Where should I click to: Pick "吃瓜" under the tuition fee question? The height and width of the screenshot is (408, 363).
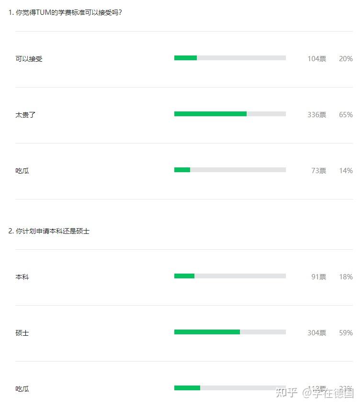tap(22, 171)
